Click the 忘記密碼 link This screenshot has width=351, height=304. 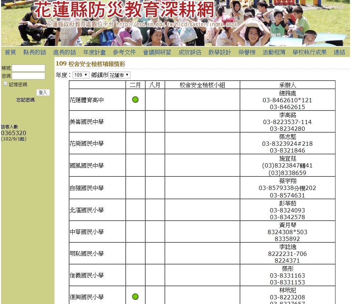[x=26, y=100]
